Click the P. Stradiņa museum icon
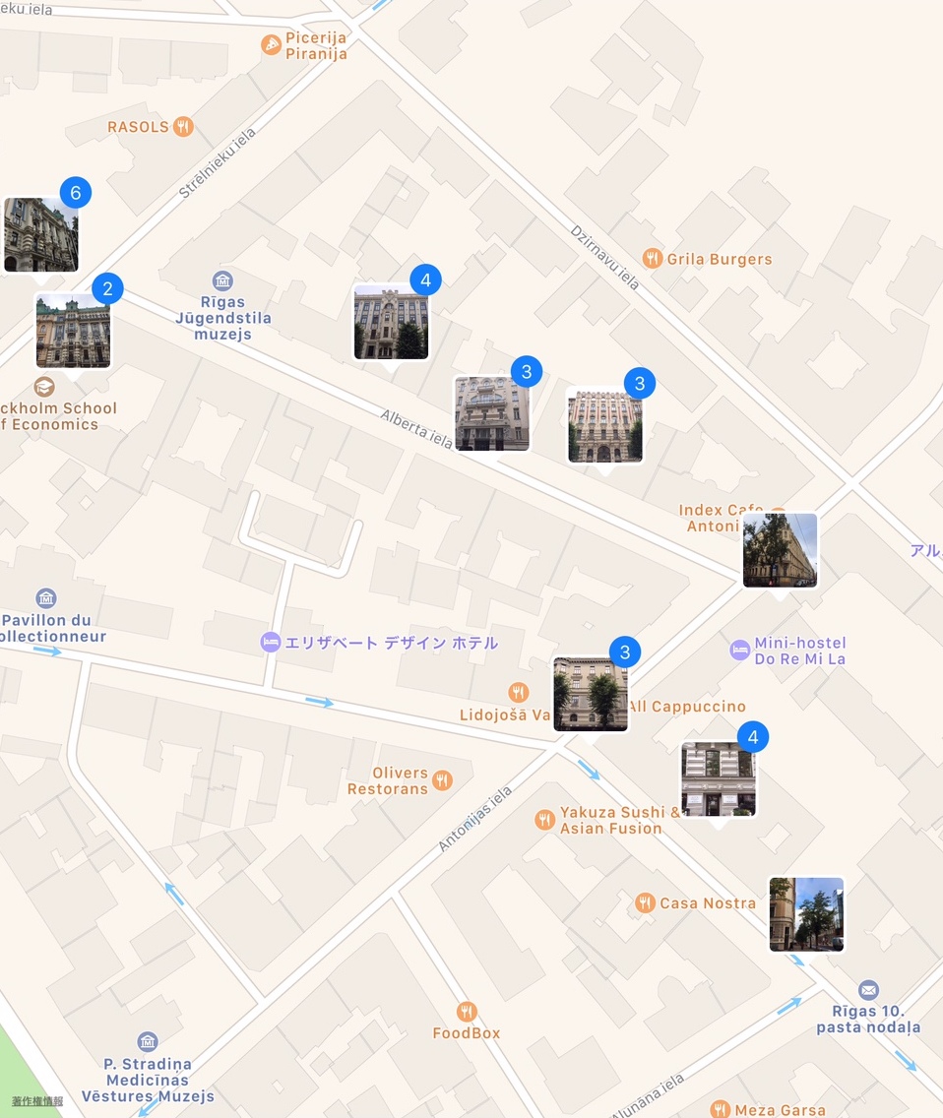The height and width of the screenshot is (1118, 943). point(148,1041)
